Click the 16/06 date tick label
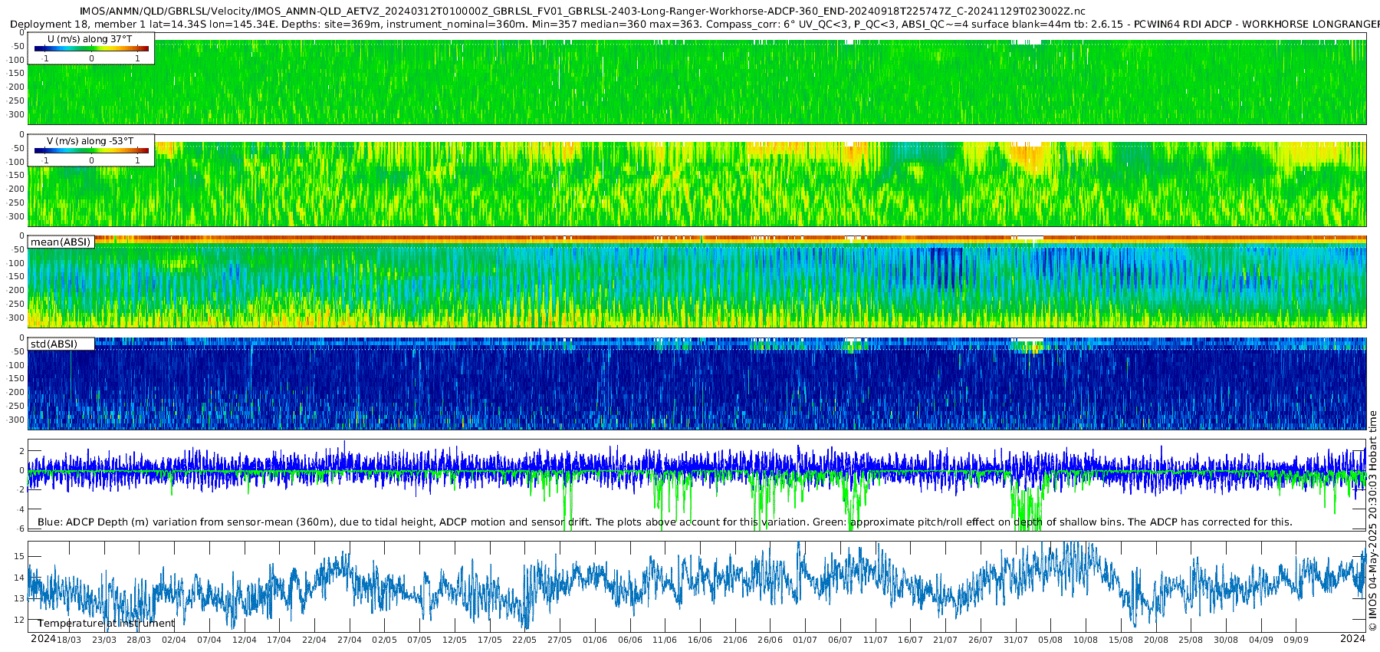This screenshot has width=1380, height=652. tap(700, 640)
